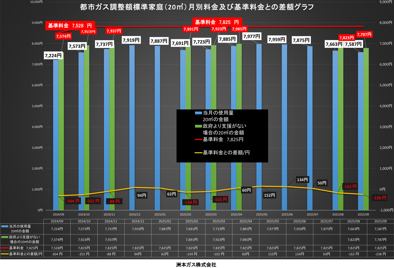Click the 94円 cell in the table's bottom row
The width and height of the screenshot is (394, 268).
(138, 254)
